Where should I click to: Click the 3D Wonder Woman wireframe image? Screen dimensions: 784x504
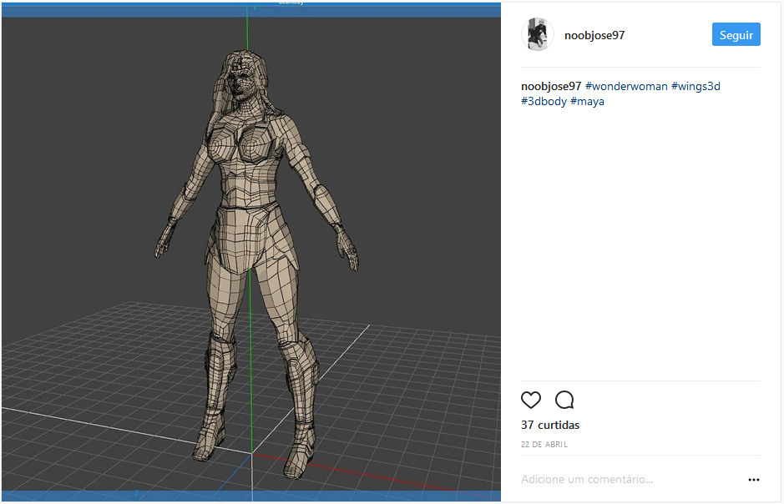(251, 252)
